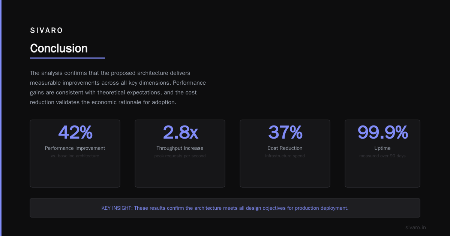Select the Cost Reduction label
The width and height of the screenshot is (450, 236).
point(285,148)
